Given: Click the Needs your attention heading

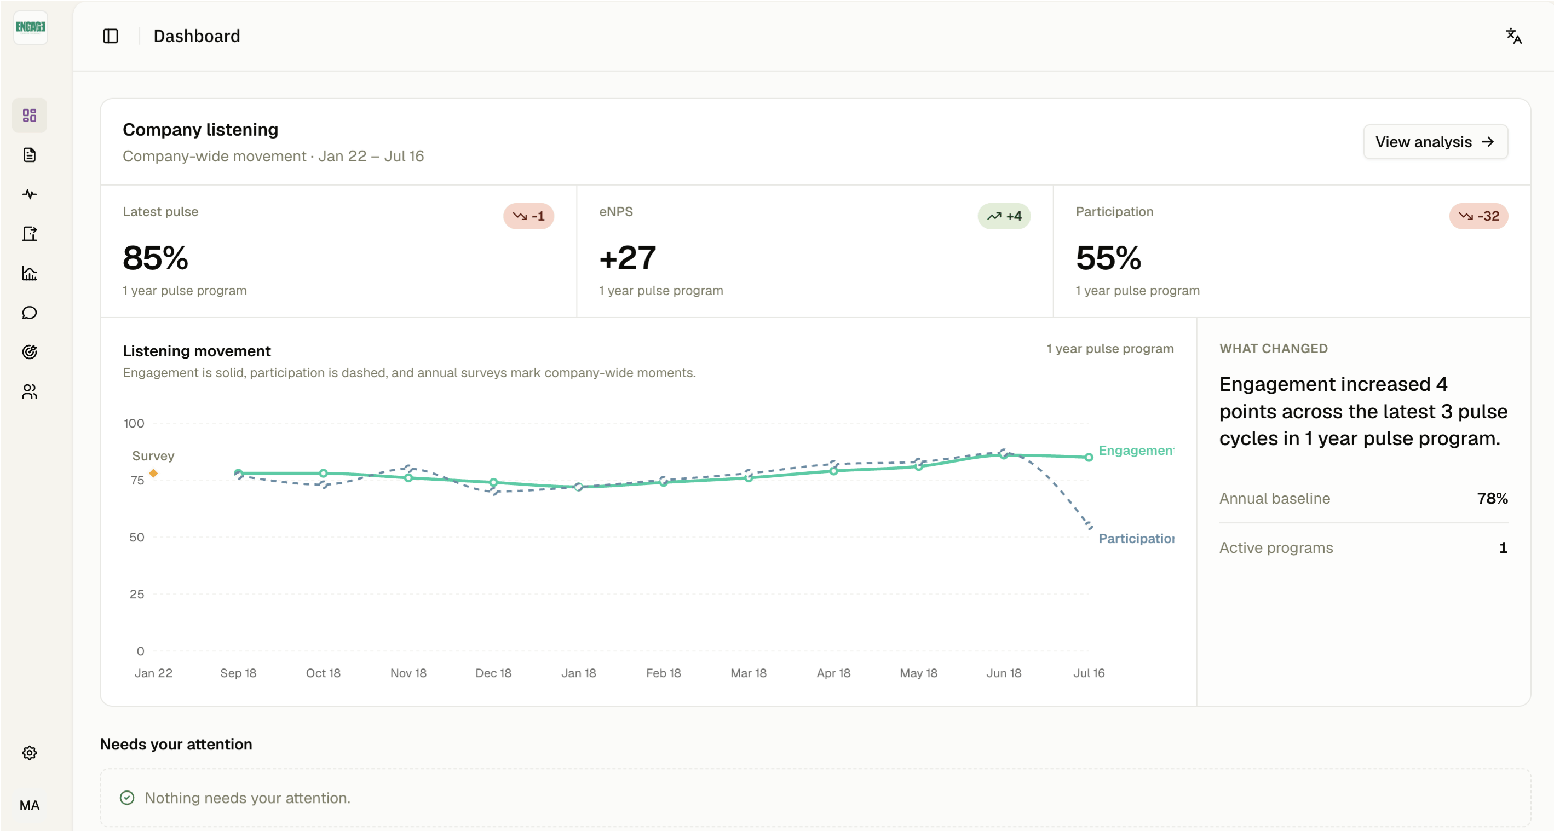Looking at the screenshot, I should pyautogui.click(x=176, y=744).
